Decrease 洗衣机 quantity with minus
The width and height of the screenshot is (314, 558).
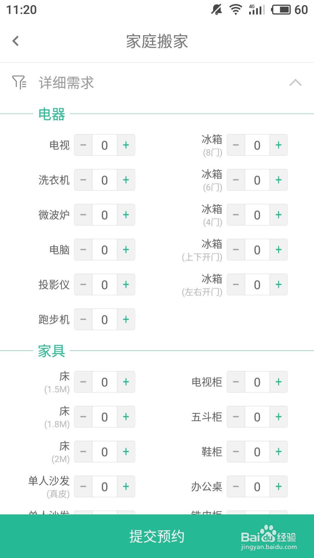(x=83, y=180)
